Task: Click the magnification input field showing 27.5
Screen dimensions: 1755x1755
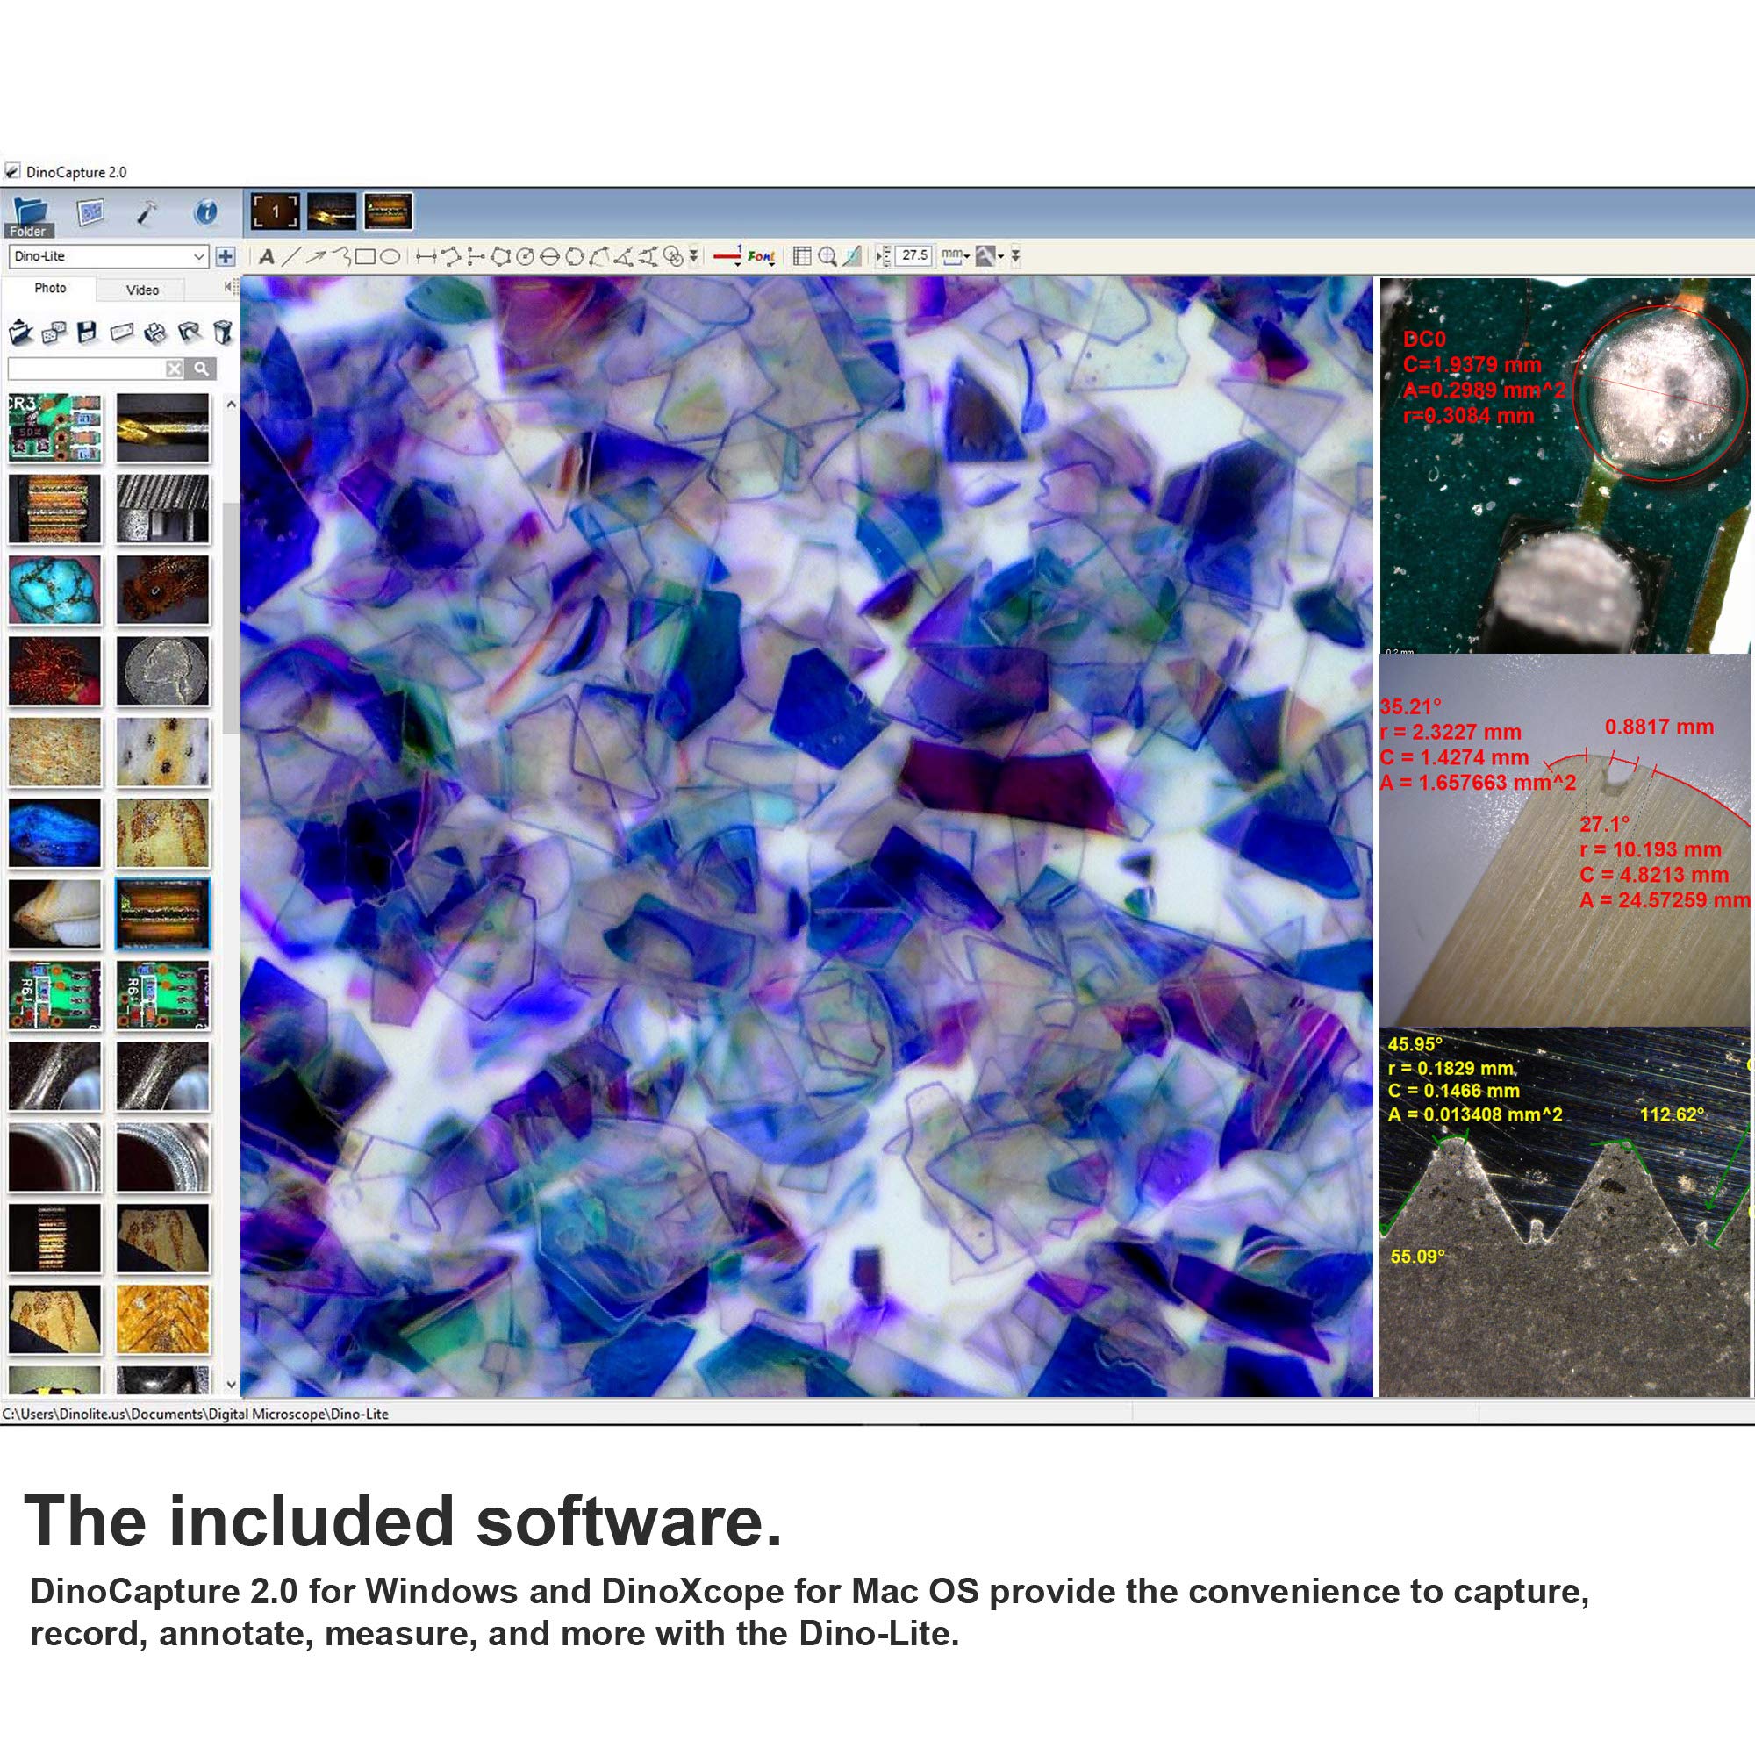Action: click(913, 256)
